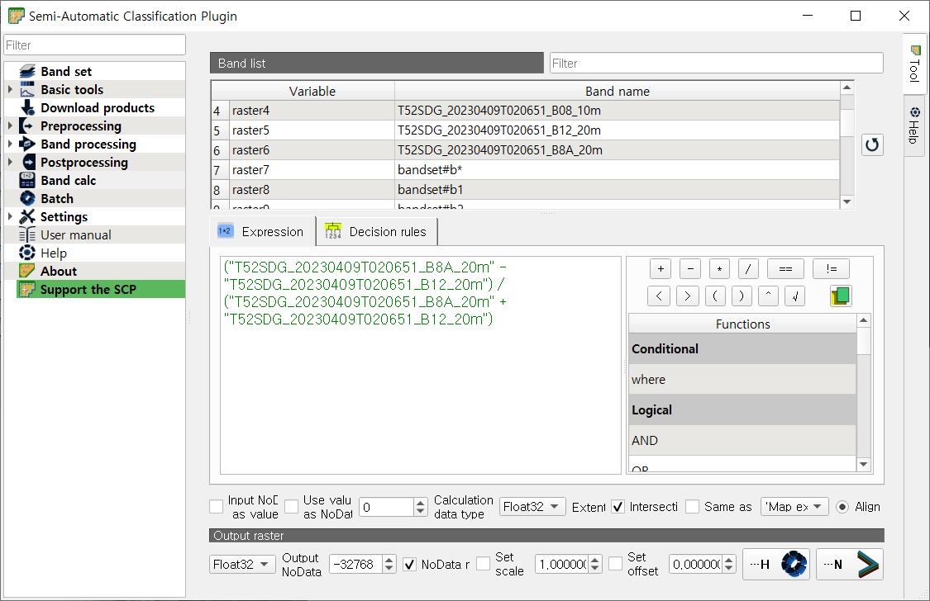This screenshot has width=930, height=601.
Task: Expand Basic tools tree node
Action: [x=10, y=89]
